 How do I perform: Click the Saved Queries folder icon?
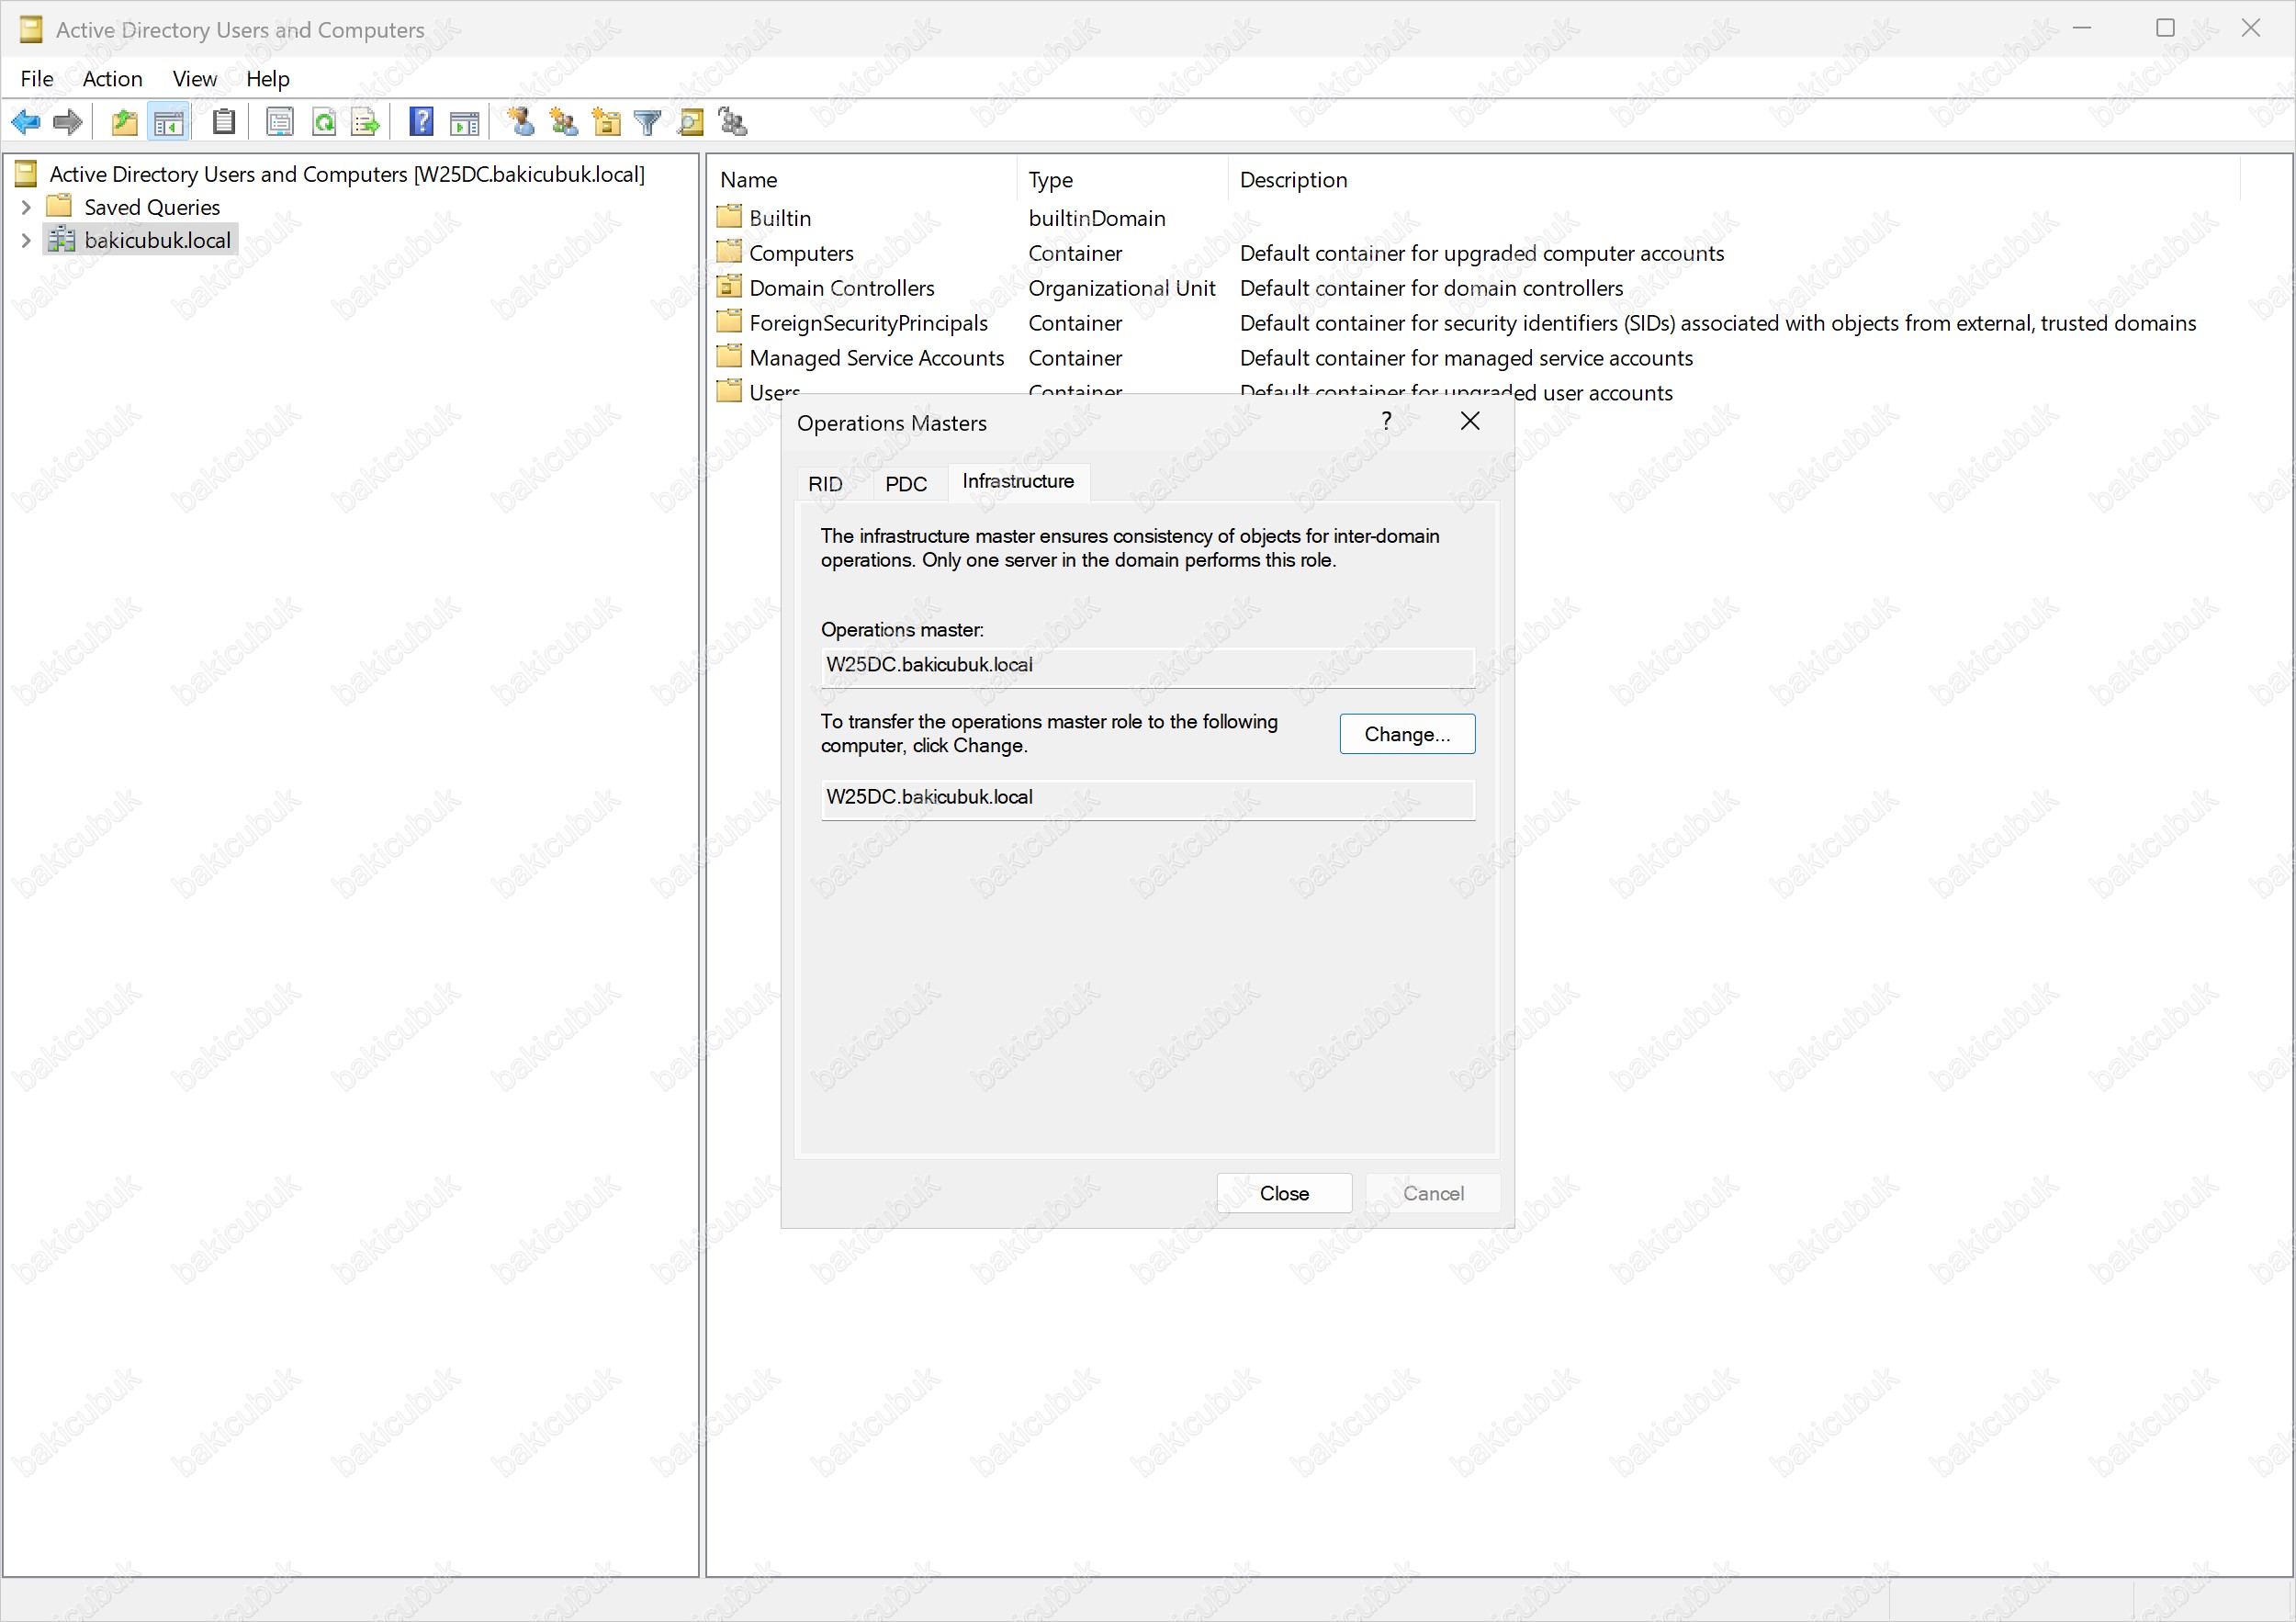[60, 206]
